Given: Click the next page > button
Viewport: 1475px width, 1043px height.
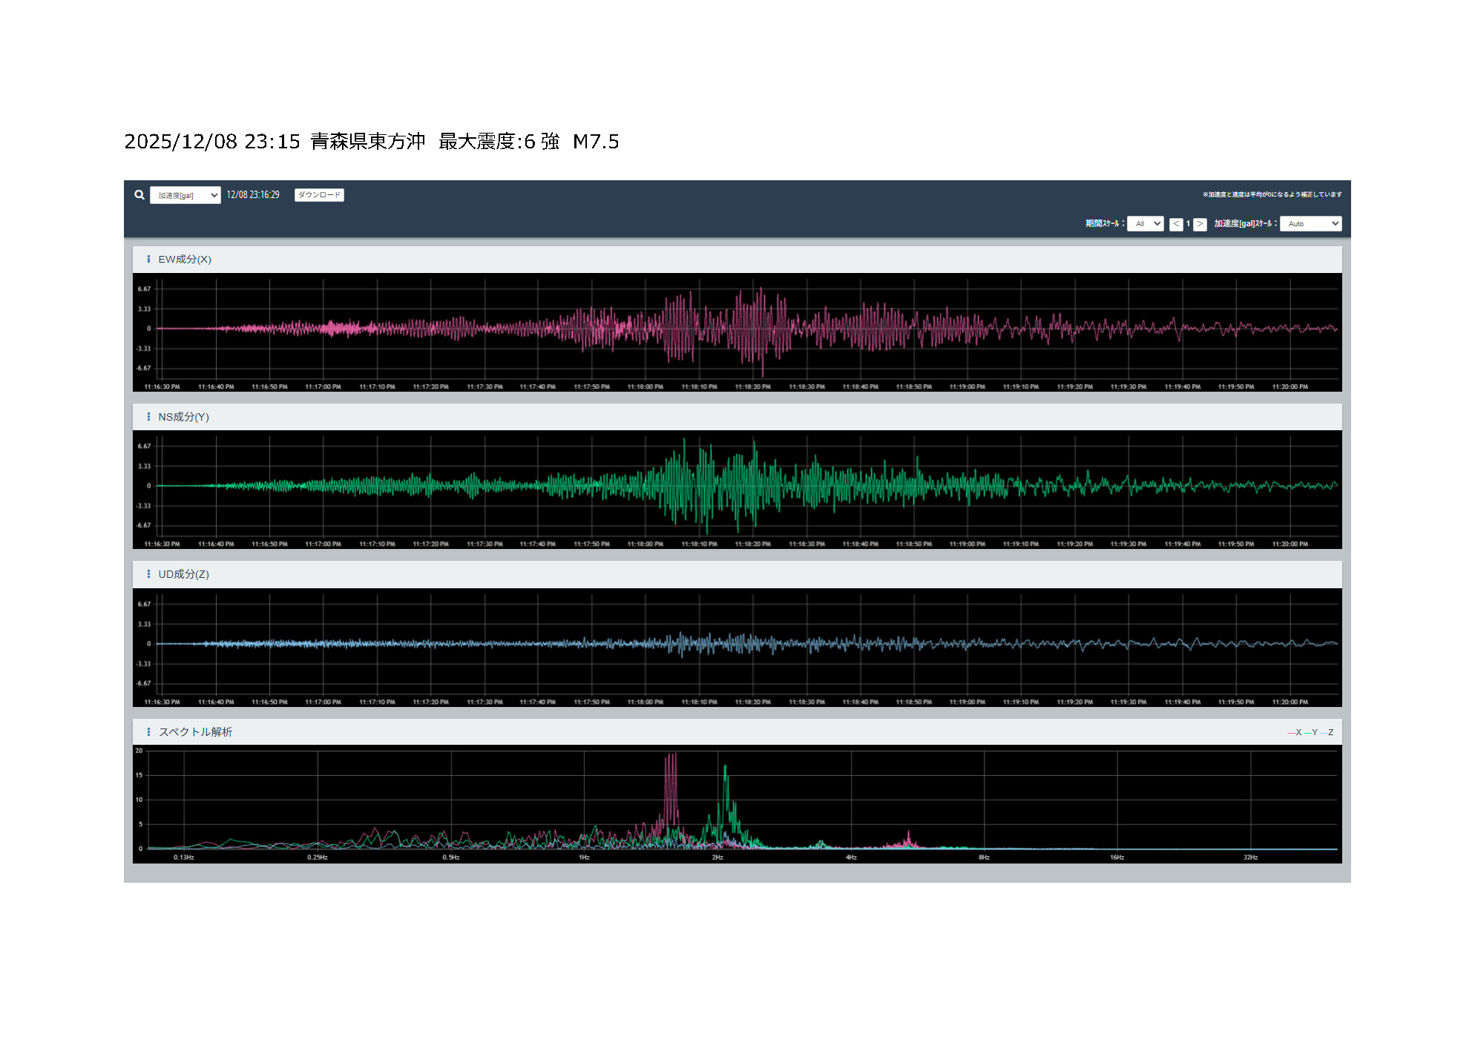Looking at the screenshot, I should coord(1200,224).
